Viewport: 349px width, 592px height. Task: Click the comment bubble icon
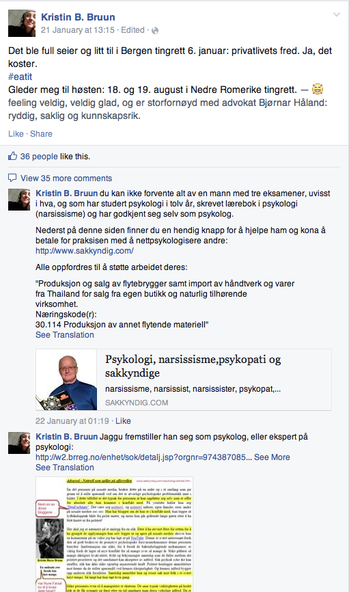point(12,178)
